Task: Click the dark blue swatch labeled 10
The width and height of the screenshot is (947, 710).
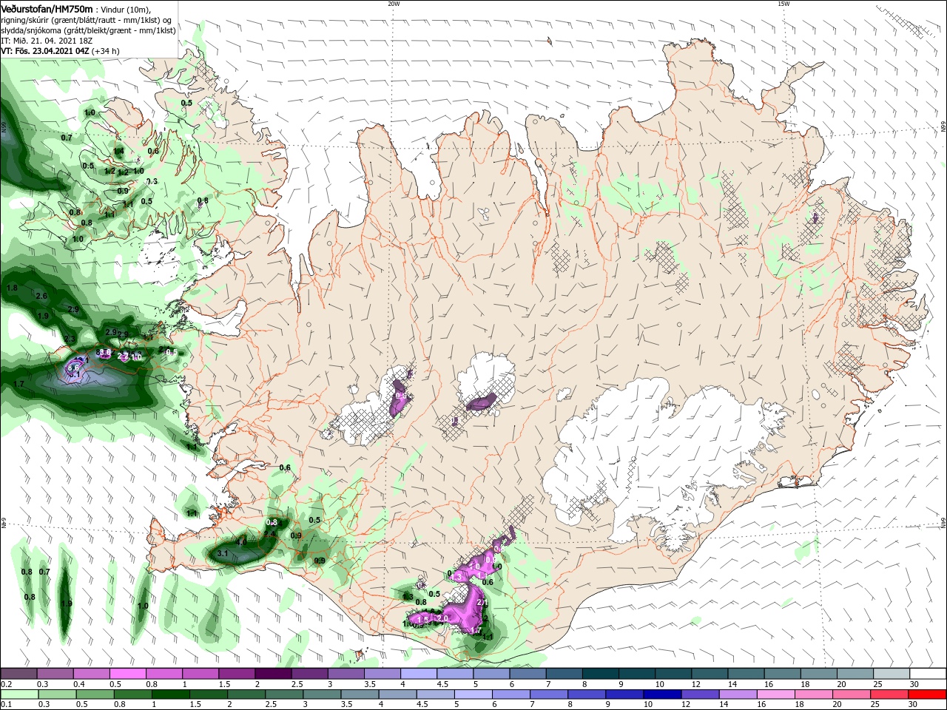Action: [662, 694]
